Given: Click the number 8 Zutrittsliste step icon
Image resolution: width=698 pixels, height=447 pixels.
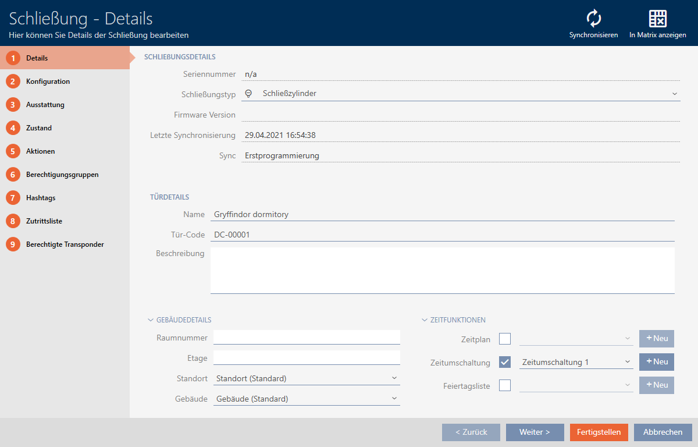Looking at the screenshot, I should [13, 221].
